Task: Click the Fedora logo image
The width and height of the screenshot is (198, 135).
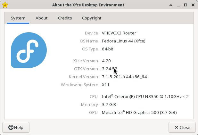Action: [29, 50]
